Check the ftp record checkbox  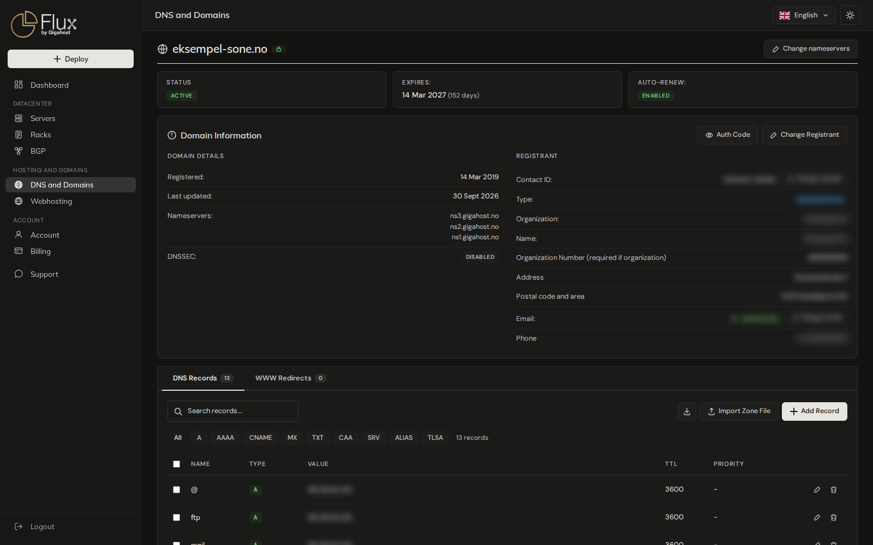(176, 517)
